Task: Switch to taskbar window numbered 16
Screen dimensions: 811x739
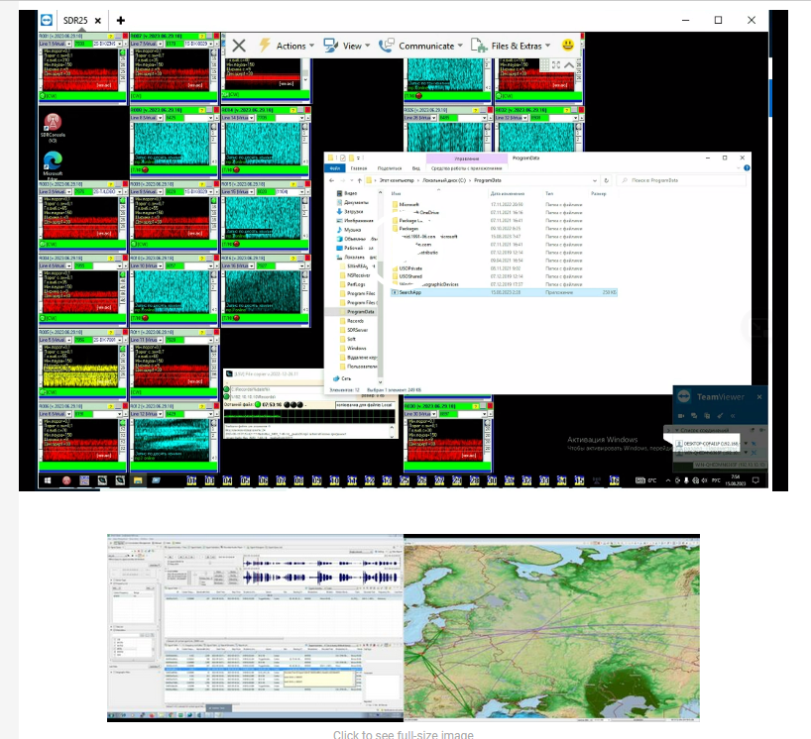Action: tap(615, 480)
